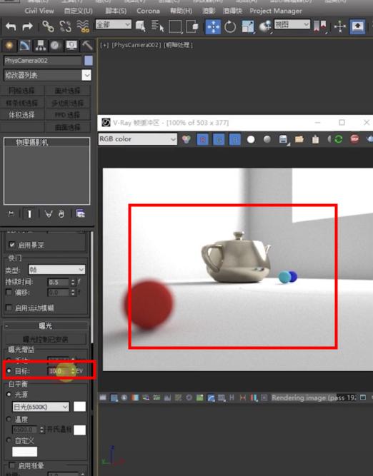Click the Unlink Selection broken-chain icon
Image resolution: width=373 pixels, height=476 pixels.
pos(66,26)
